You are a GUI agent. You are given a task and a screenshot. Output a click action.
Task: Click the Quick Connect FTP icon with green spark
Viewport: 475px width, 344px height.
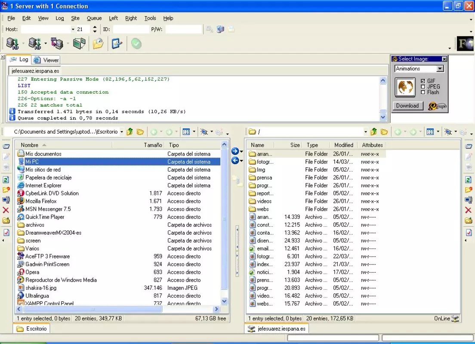tap(35, 43)
